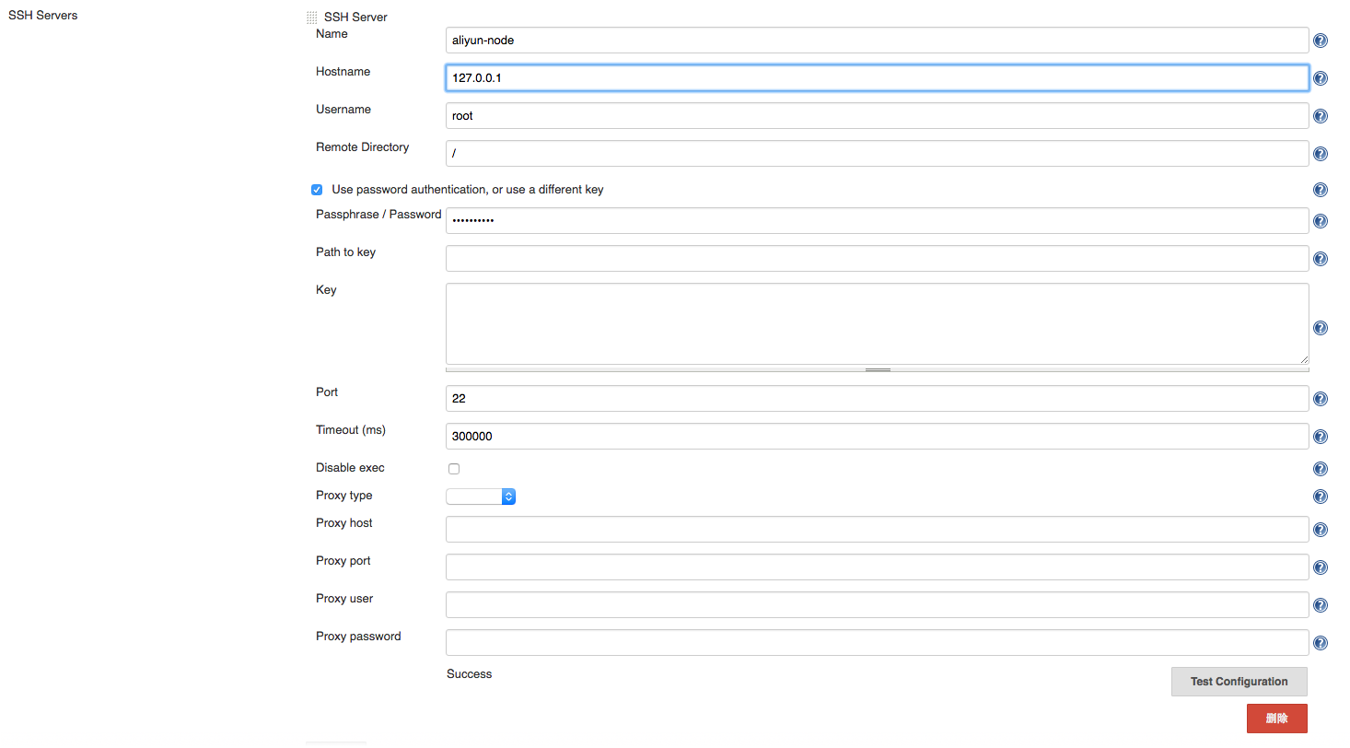Open help for Path to key
Image resolution: width=1350 pixels, height=748 pixels.
tap(1320, 258)
